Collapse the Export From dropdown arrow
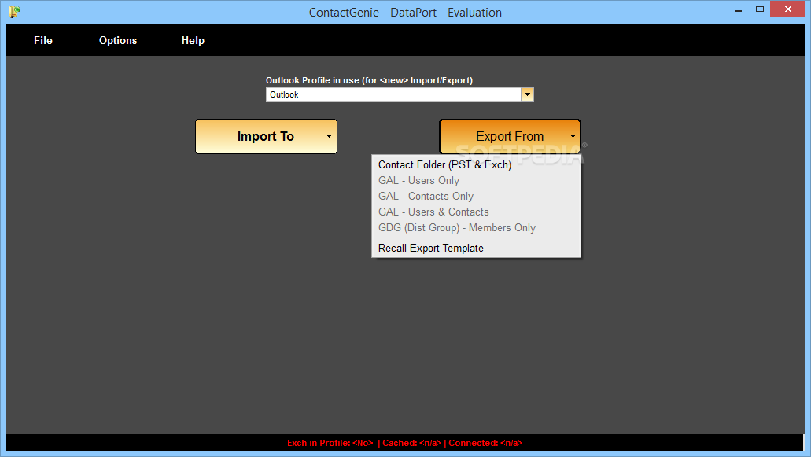Image resolution: width=811 pixels, height=457 pixels. (573, 137)
